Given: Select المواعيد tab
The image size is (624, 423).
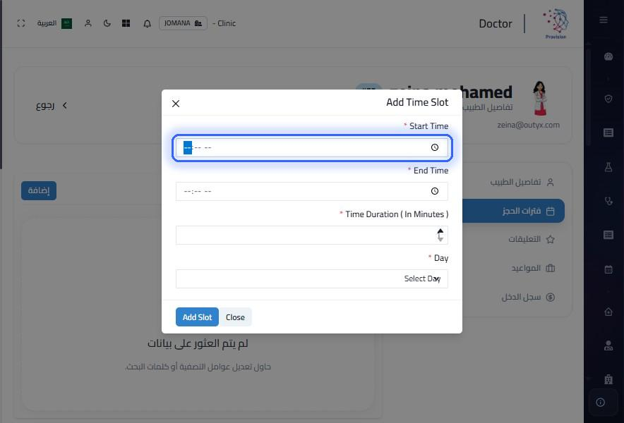Looking at the screenshot, I should coord(533,268).
